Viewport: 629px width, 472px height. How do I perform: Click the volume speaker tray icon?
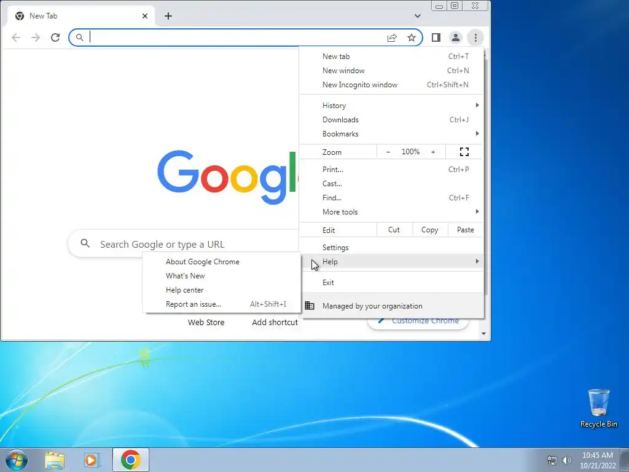[567, 460]
